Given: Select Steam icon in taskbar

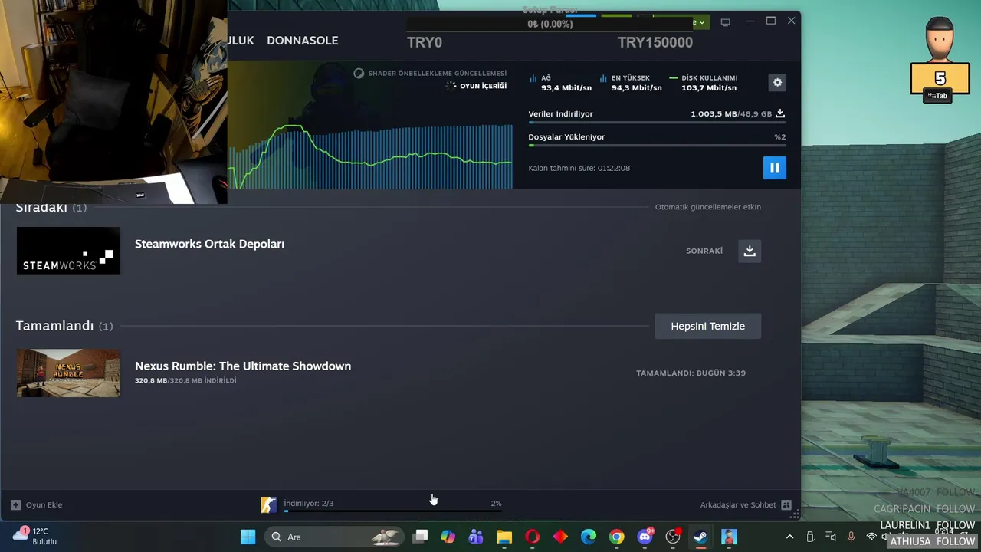Looking at the screenshot, I should [x=700, y=537].
